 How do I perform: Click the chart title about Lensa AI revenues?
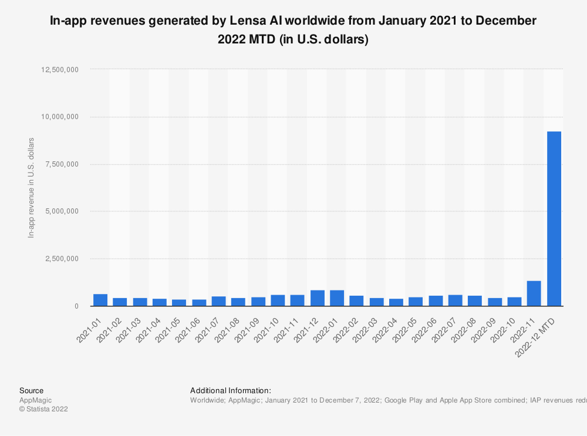tap(293, 30)
